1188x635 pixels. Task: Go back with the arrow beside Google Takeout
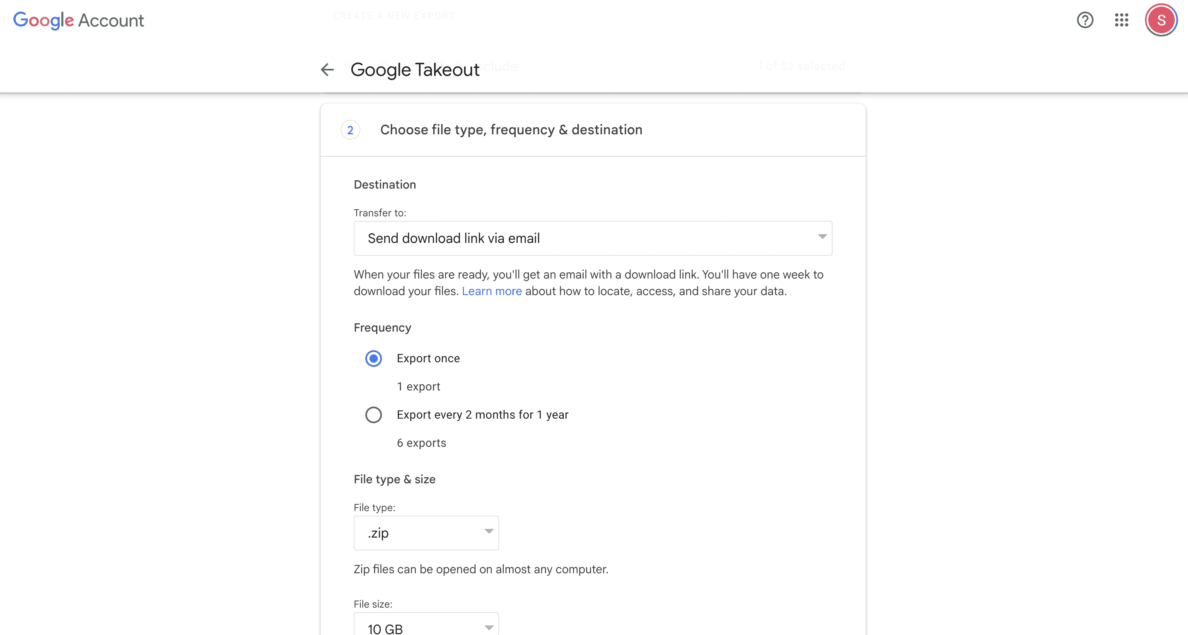(x=327, y=70)
